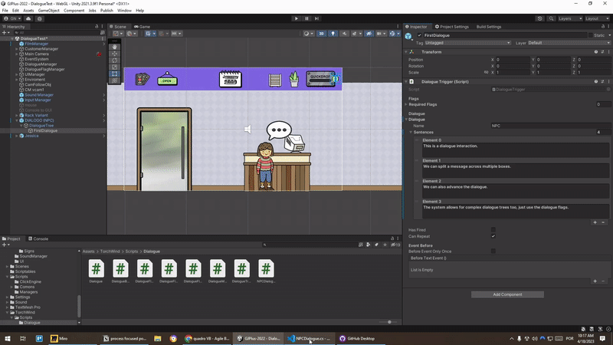Viewport: 613px width, 345px height.
Task: Click the Step frame button
Action: pos(316,18)
